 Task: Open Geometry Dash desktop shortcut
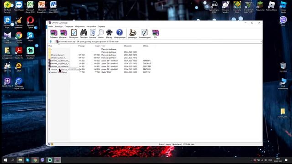(237, 7)
